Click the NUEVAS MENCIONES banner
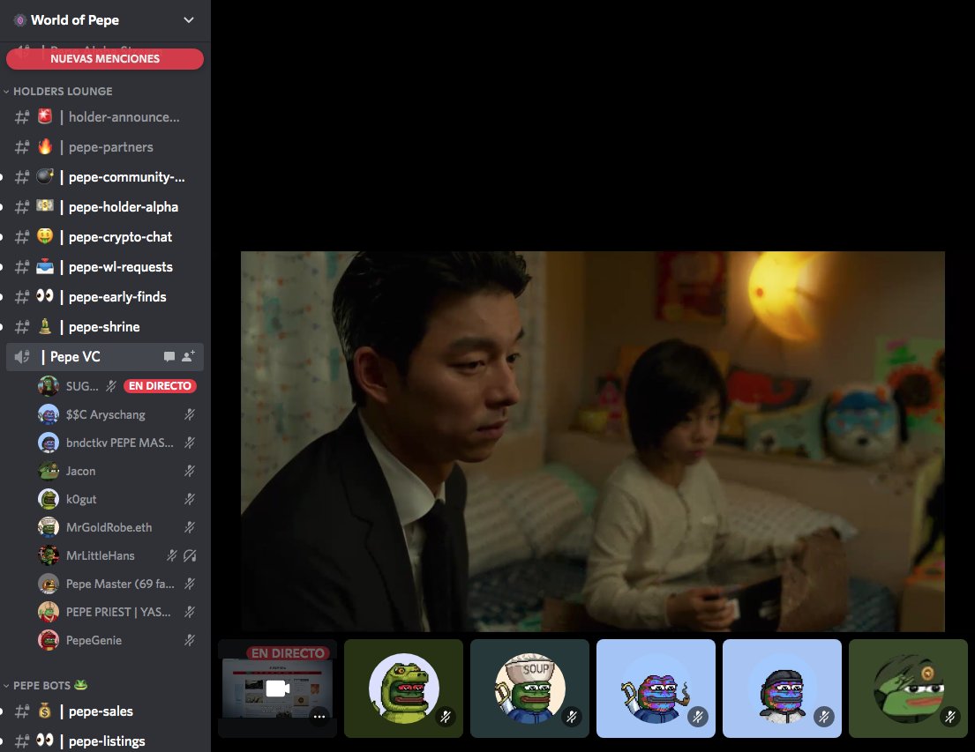Image resolution: width=975 pixels, height=752 pixels. (105, 58)
